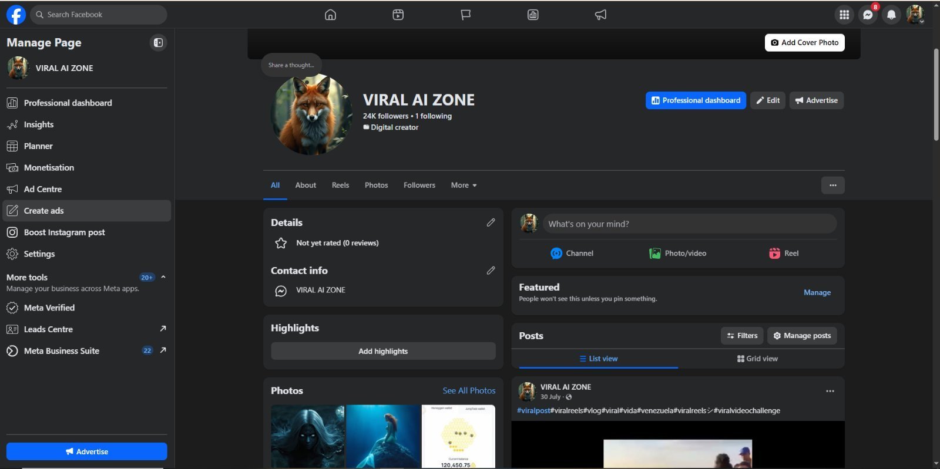
Task: Open Planner in sidebar
Action: click(87, 146)
